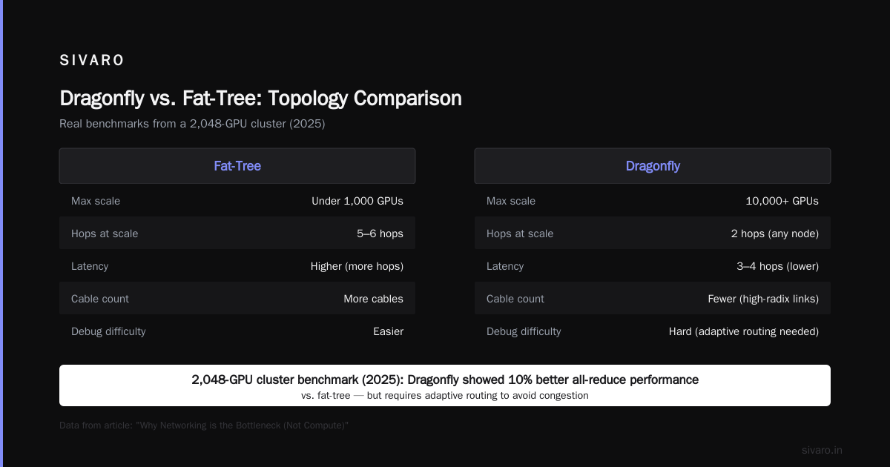
Task: Click the 'vs. fat-tree — but requires adaptive routing' line
Action: [x=445, y=396]
